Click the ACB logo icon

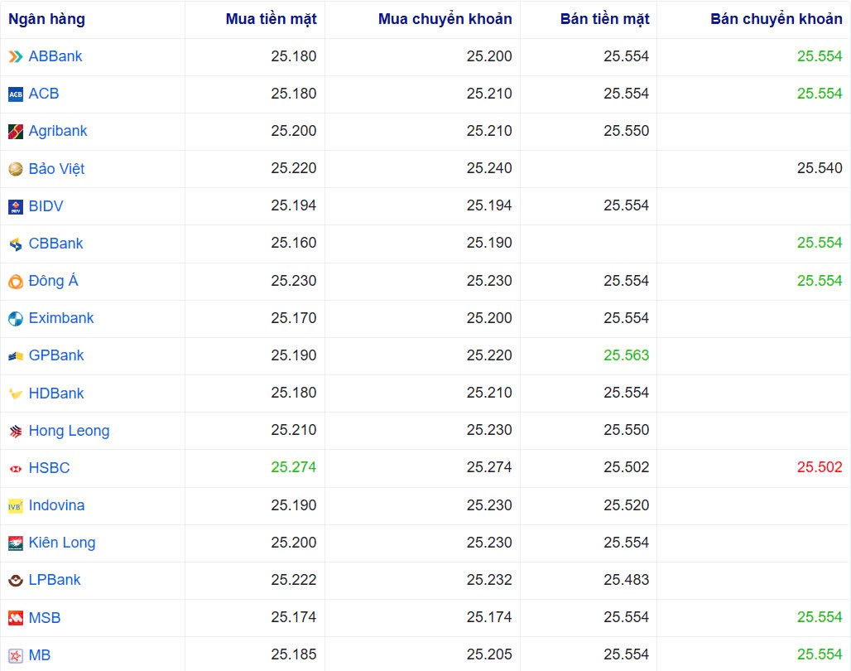click(x=16, y=94)
